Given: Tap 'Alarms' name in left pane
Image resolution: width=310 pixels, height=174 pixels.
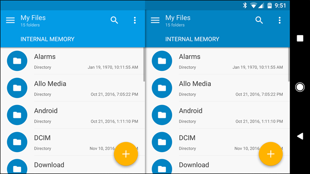Looking at the screenshot, I should point(45,57).
